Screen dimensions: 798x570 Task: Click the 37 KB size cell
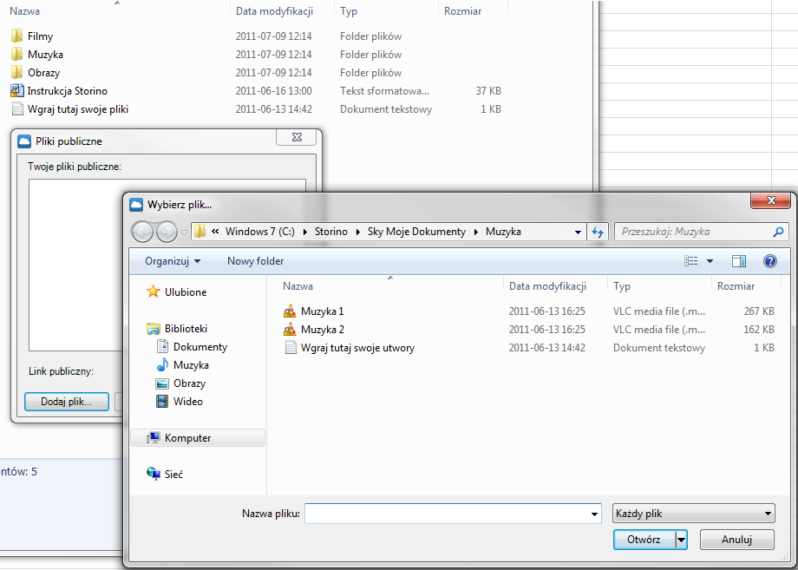point(488,91)
